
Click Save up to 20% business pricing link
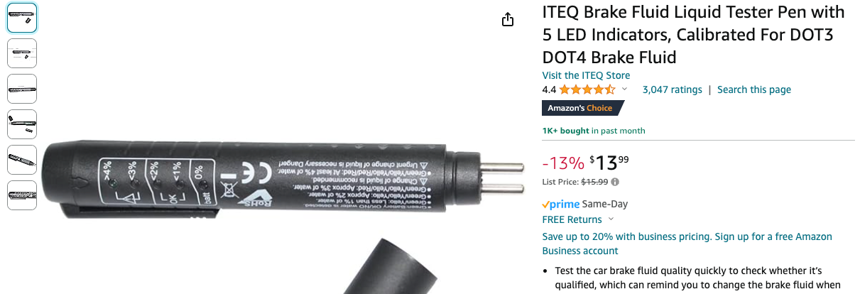pos(687,244)
